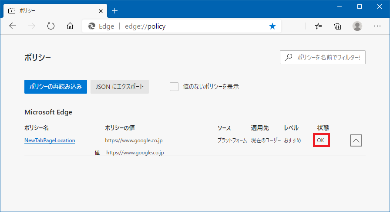Minimize the Edge window

340,7
